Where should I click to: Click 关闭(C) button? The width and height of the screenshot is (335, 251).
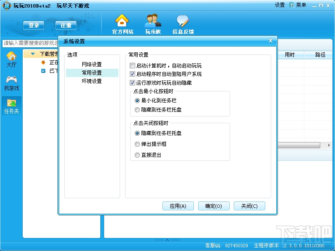click(249, 206)
